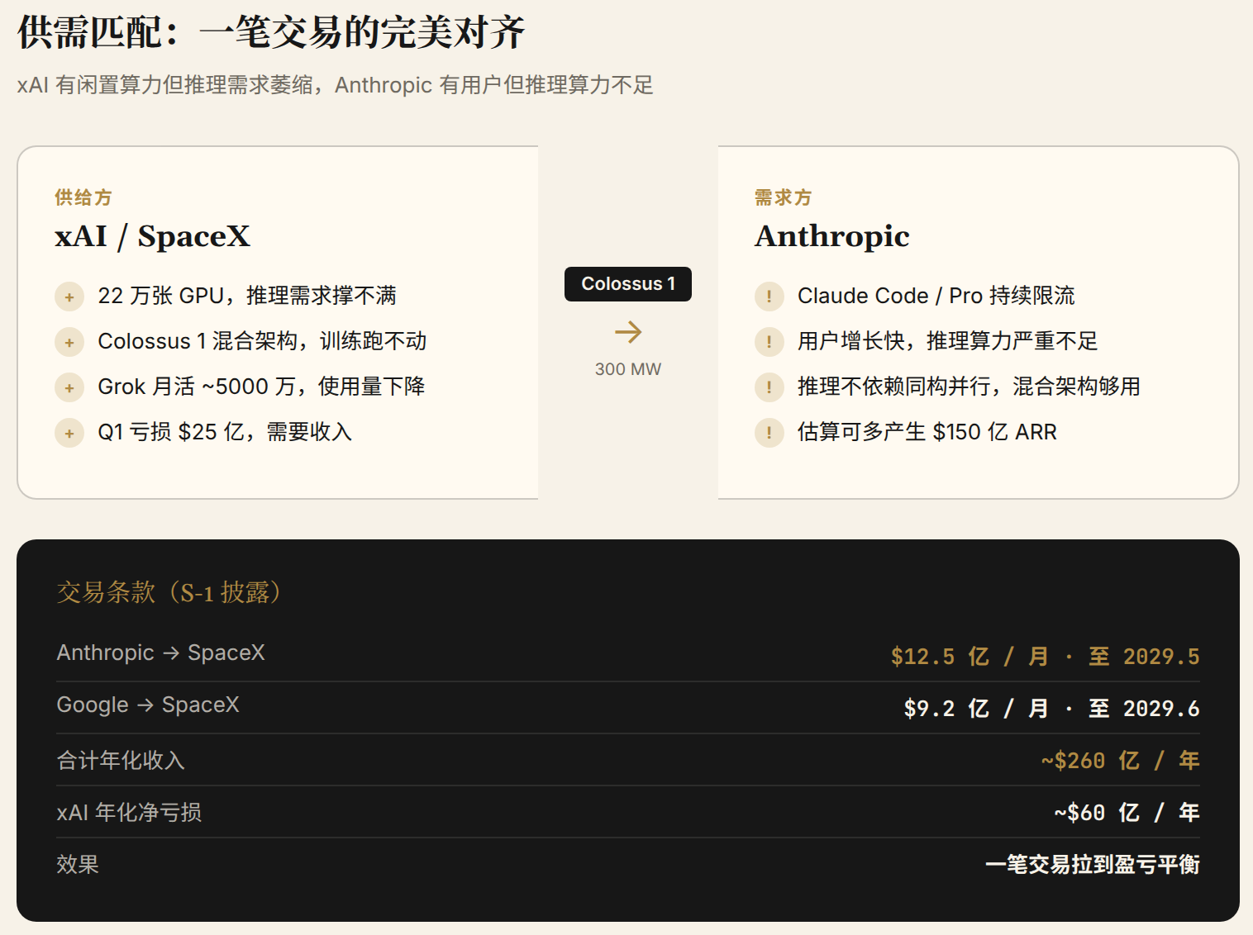Click the "供给方" label

pyautogui.click(x=83, y=197)
